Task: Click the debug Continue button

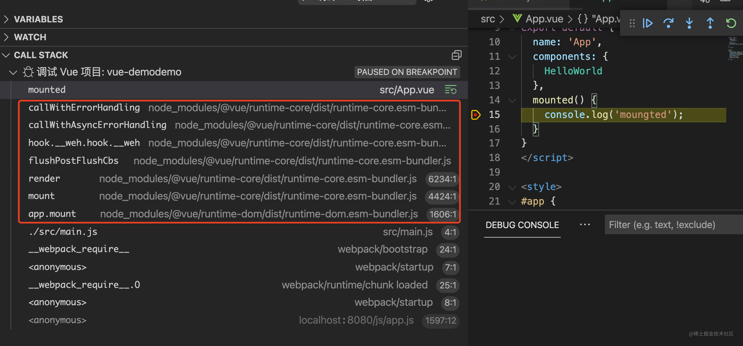Action: pos(648,23)
